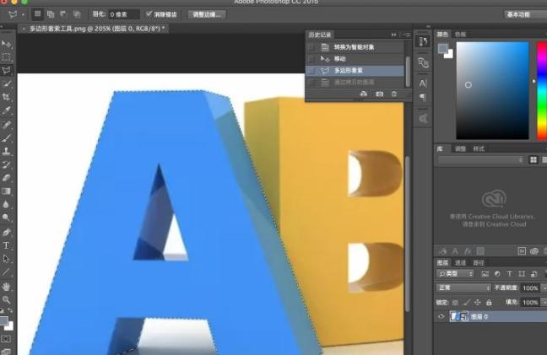
Task: Click Add to selection mode icon
Action: pyautogui.click(x=51, y=14)
